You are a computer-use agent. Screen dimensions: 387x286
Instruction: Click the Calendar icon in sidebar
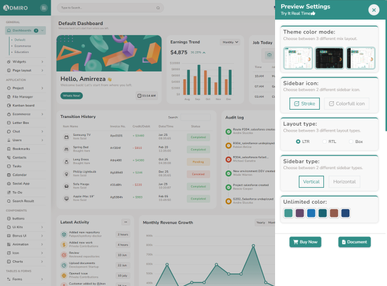click(x=8, y=175)
